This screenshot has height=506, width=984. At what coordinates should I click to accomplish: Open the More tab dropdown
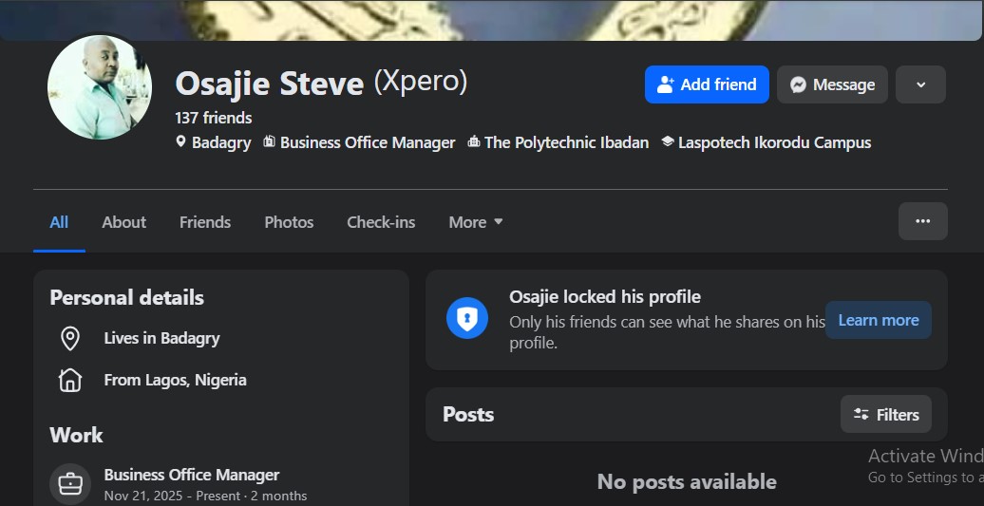coord(476,222)
